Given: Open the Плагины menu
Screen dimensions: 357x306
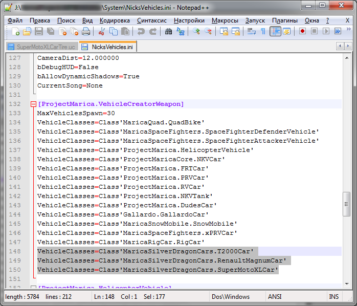Looking at the screenshot, I should (285, 20).
